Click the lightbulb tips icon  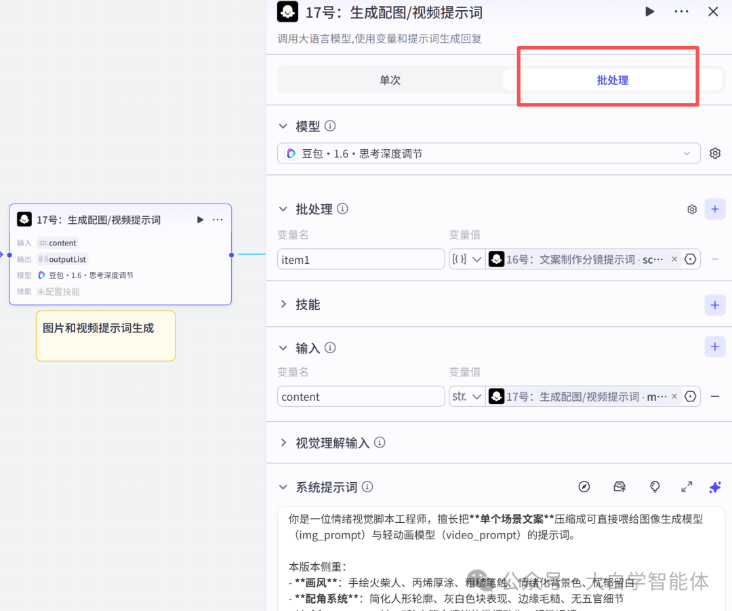pos(655,487)
